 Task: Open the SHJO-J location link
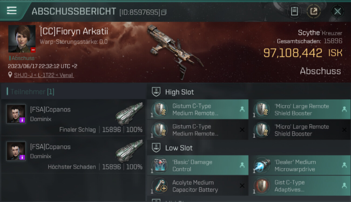(x=44, y=75)
